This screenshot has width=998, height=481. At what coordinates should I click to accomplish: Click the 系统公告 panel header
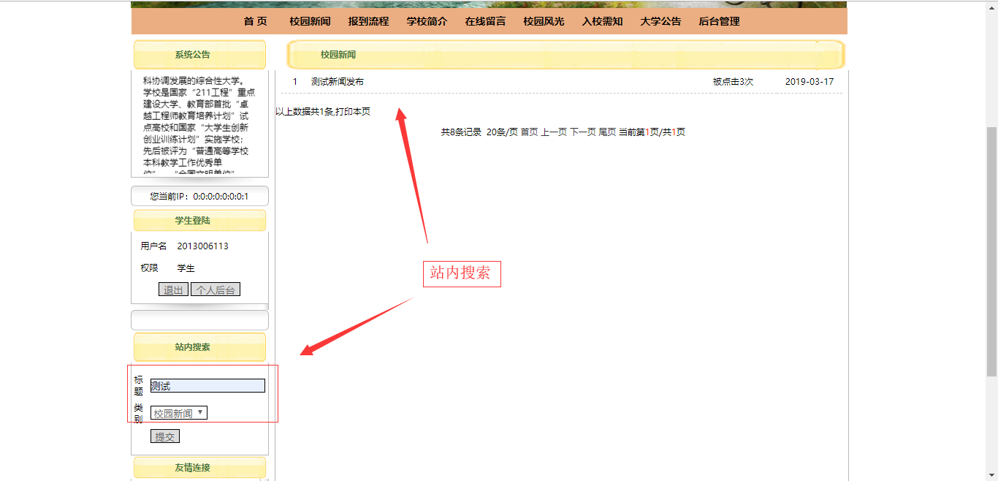pos(199,55)
